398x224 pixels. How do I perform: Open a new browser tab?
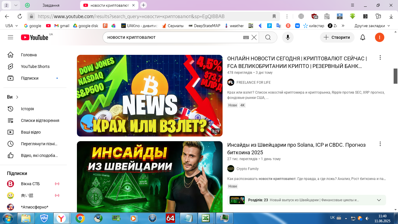[x=143, y=5]
